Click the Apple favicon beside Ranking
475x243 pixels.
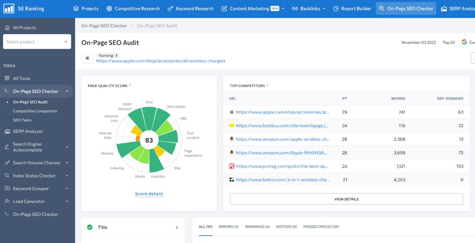pos(87,58)
